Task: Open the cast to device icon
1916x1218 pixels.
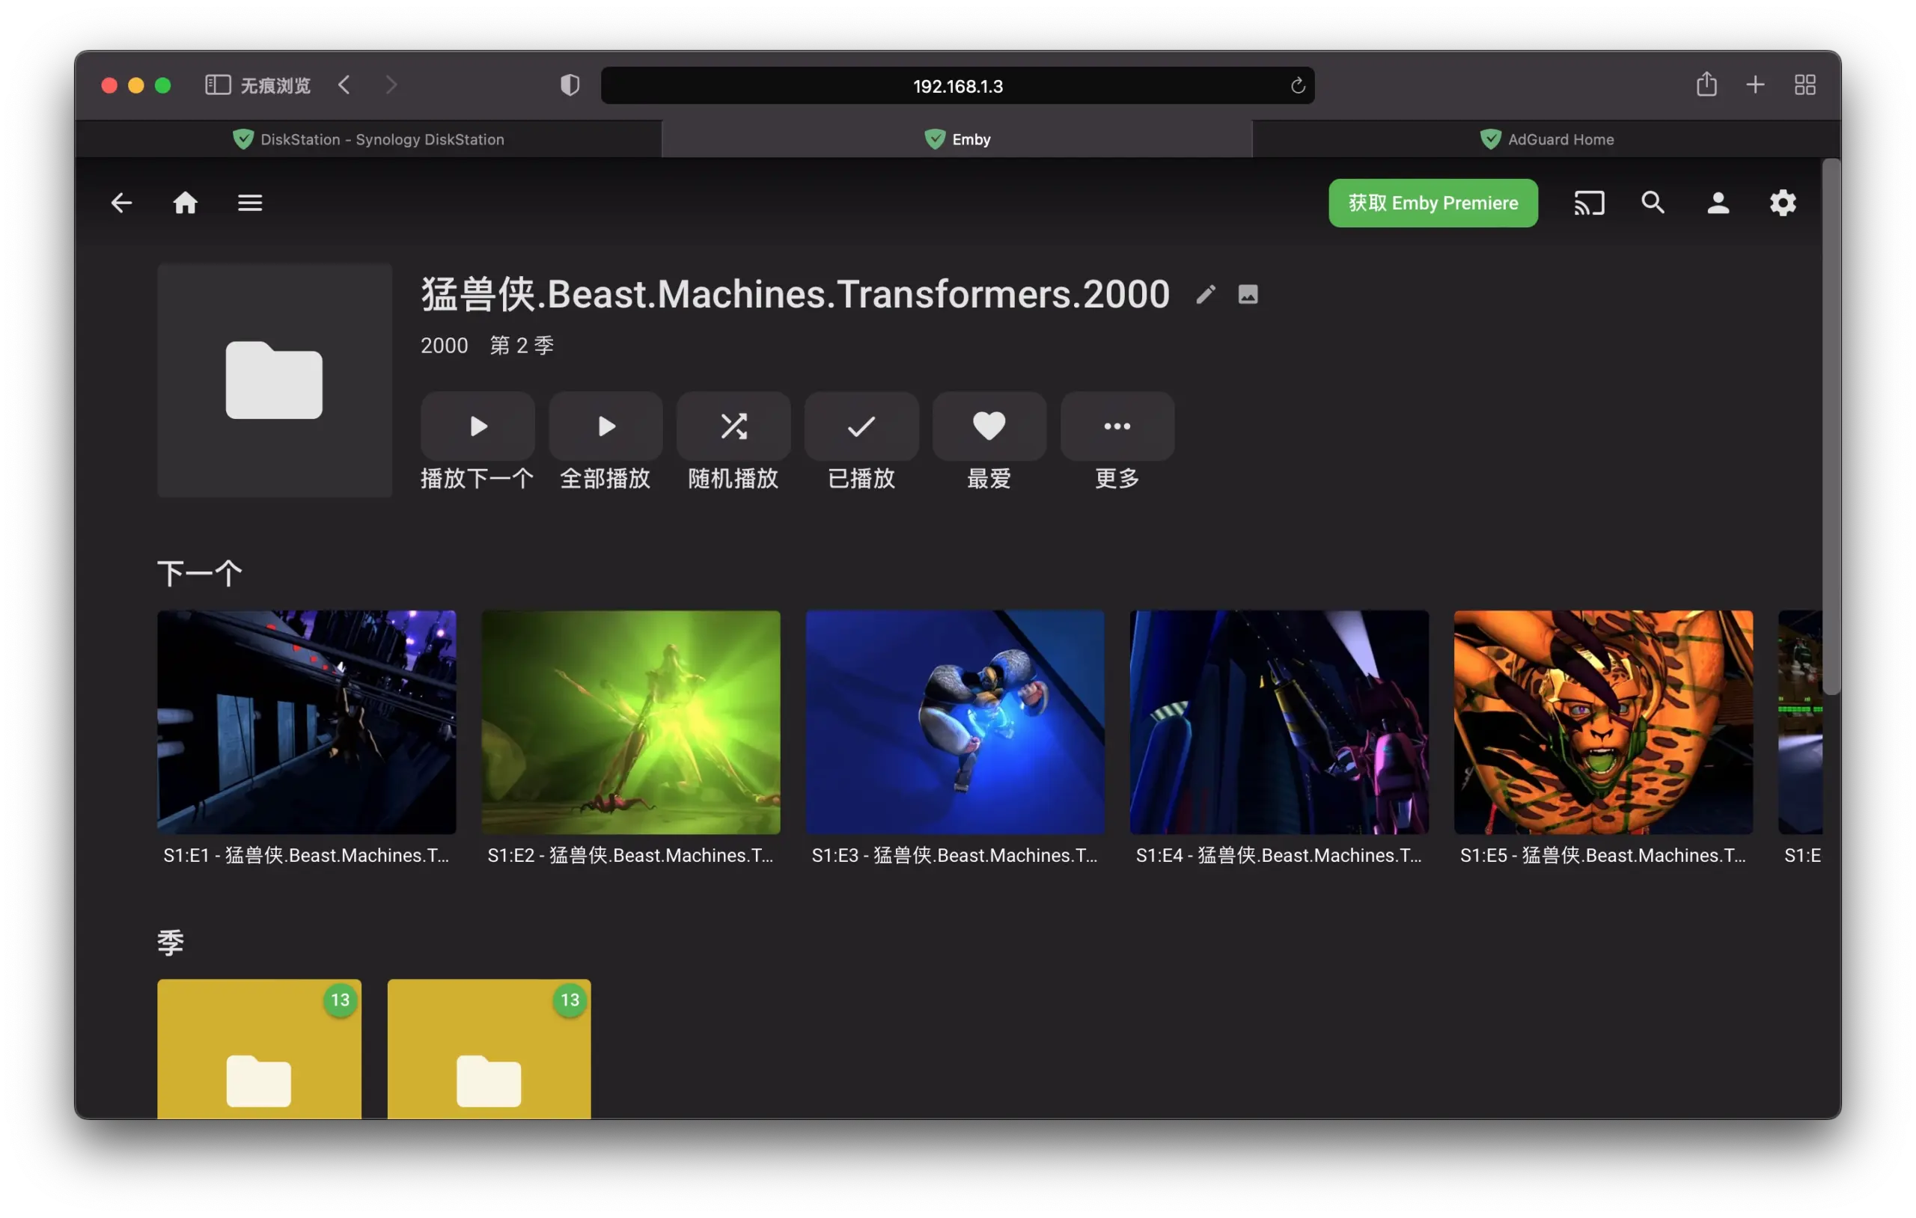Action: coord(1589,203)
